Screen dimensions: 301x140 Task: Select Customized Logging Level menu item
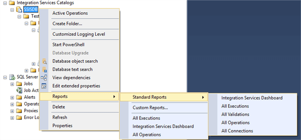coord(79,34)
